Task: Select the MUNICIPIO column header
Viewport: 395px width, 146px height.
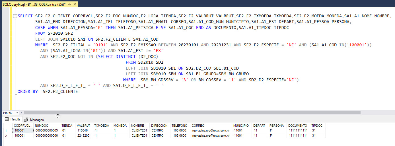Action: pos(242,126)
